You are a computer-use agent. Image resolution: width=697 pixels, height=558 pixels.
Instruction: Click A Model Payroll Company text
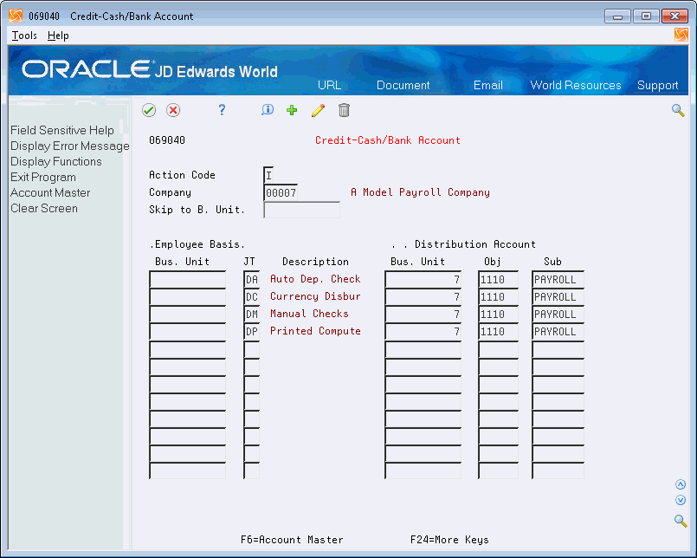[x=420, y=192]
